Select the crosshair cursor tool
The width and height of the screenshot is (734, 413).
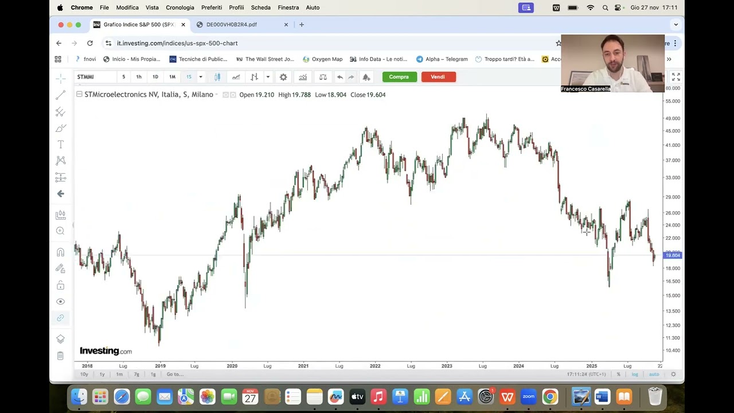click(60, 79)
